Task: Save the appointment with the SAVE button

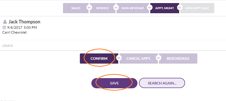Action: [114, 83]
